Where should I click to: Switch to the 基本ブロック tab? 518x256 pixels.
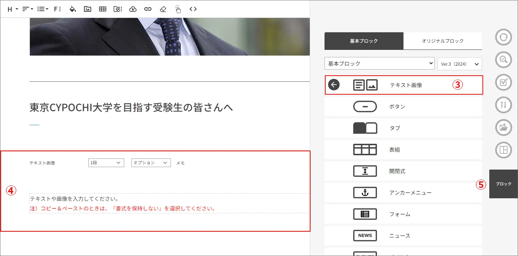[x=364, y=41]
